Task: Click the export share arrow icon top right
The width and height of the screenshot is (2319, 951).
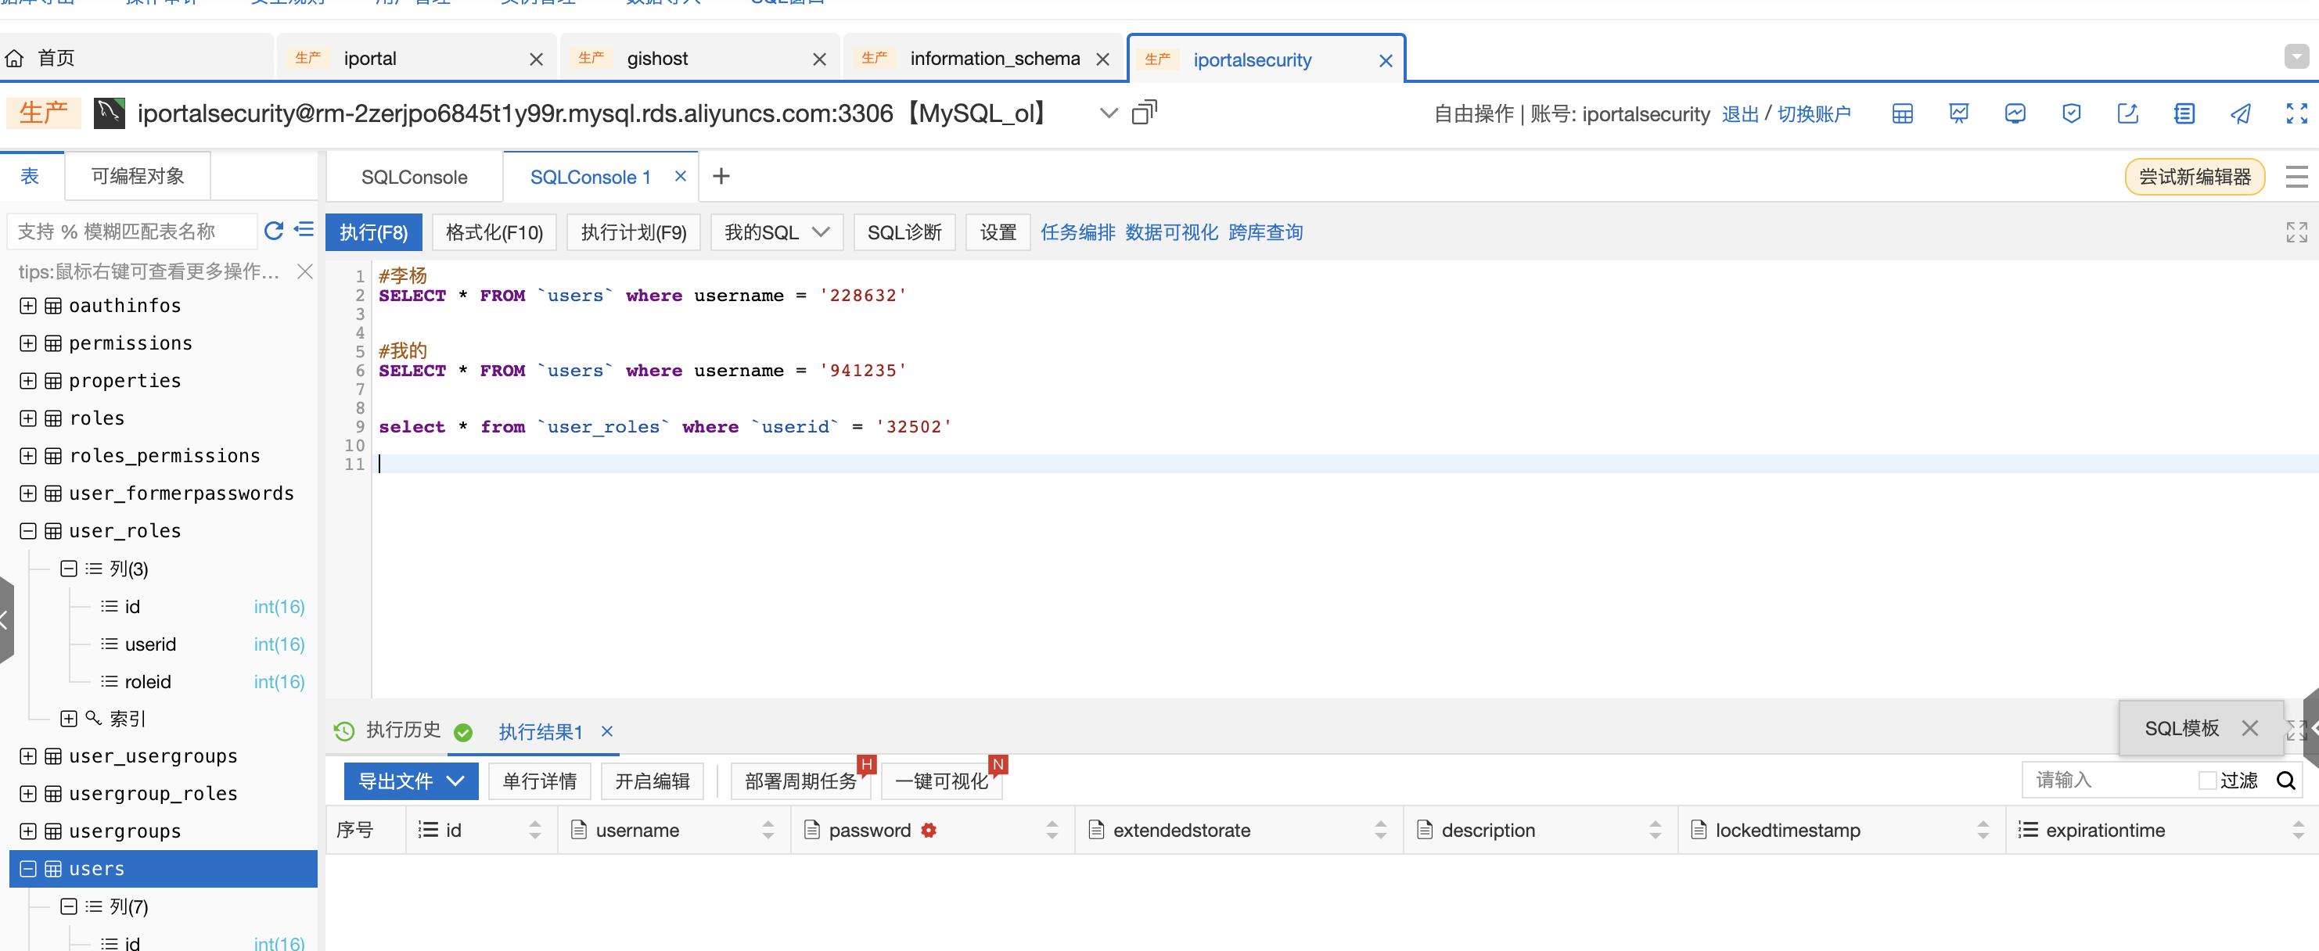Action: pos(2128,113)
